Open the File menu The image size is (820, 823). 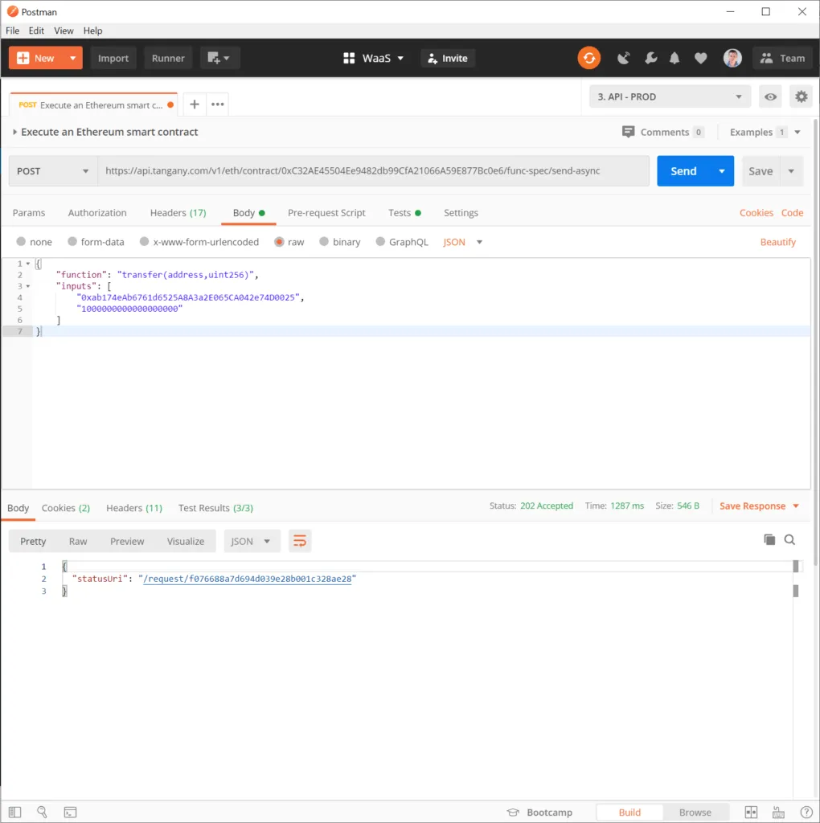13,31
